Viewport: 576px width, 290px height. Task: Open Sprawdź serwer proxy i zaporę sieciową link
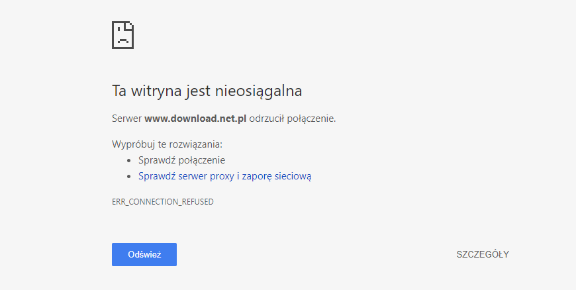pos(225,176)
